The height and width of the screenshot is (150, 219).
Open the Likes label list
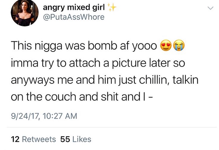point(82,139)
